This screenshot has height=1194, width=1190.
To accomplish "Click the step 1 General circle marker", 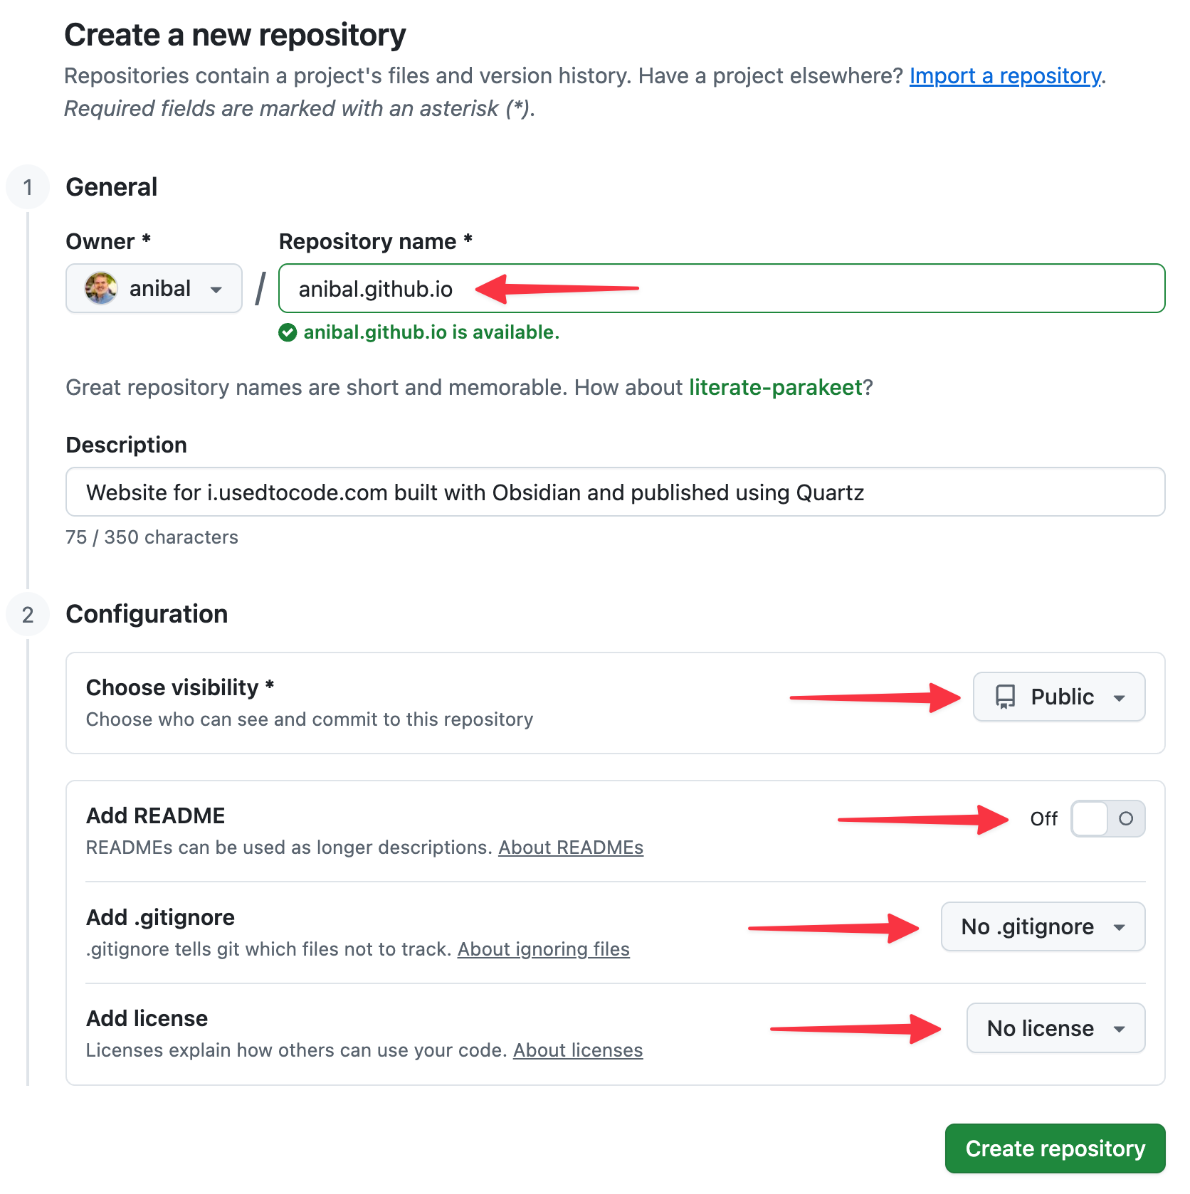I will [x=28, y=187].
